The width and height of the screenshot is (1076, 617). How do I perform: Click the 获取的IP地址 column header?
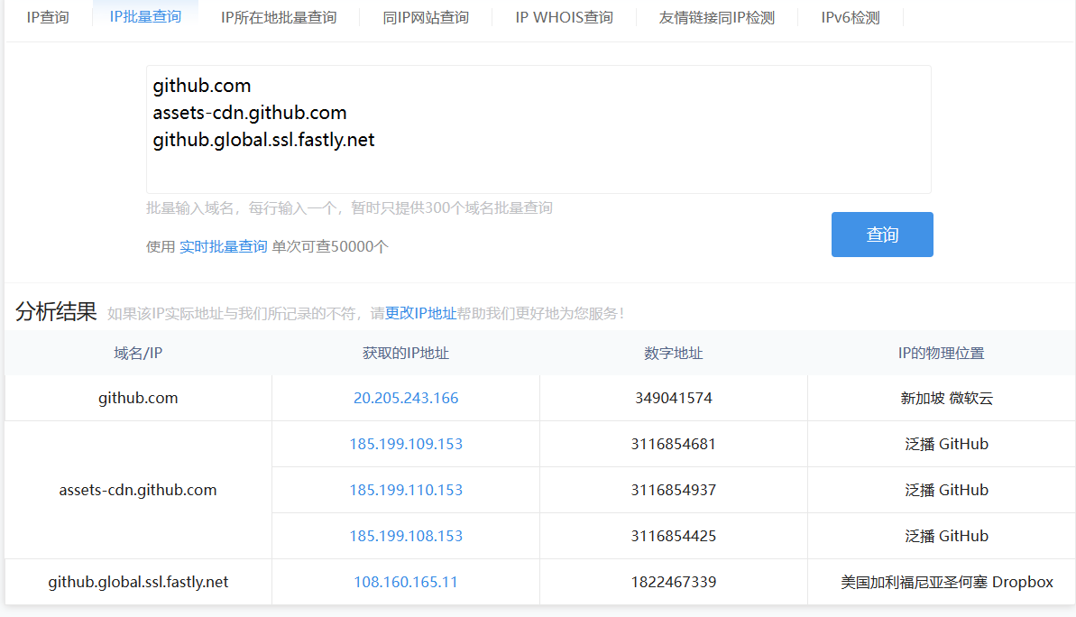coord(406,354)
